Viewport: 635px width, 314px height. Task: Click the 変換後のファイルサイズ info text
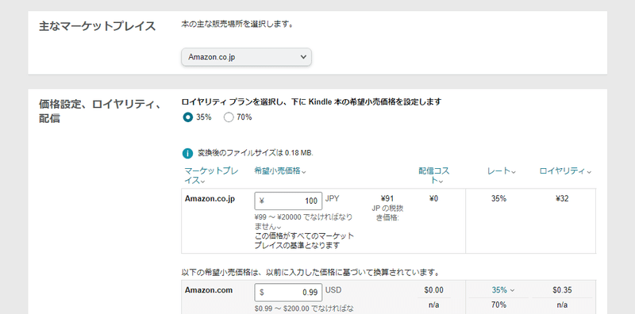[255, 153]
